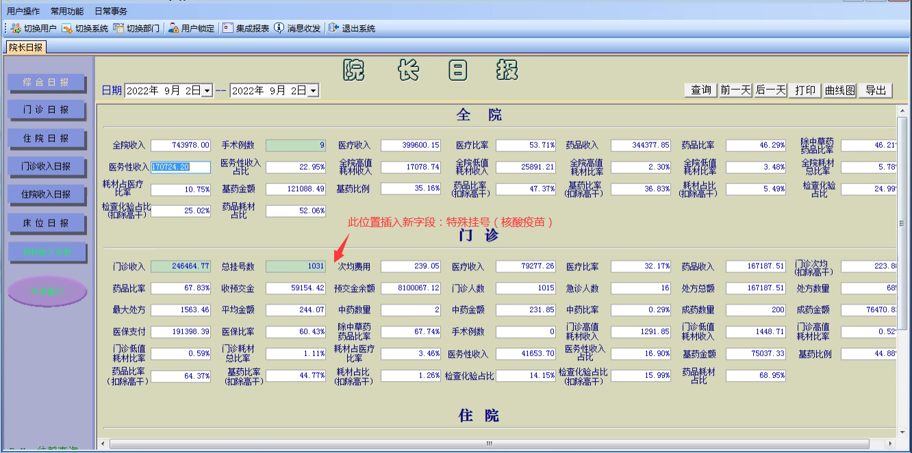Viewport: 912px width, 453px height.
Task: Click the 退出系统 exit system icon
Action: click(x=333, y=28)
